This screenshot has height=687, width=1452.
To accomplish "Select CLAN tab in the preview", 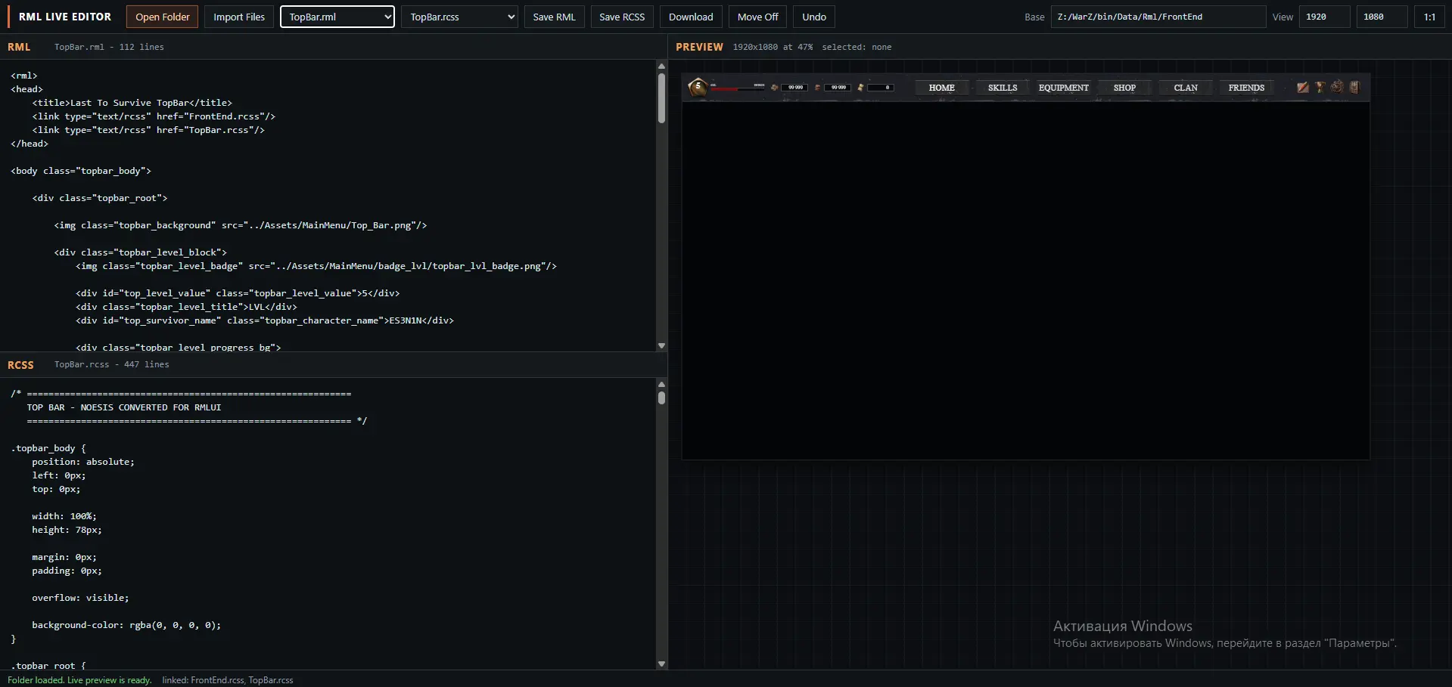I will [1186, 88].
